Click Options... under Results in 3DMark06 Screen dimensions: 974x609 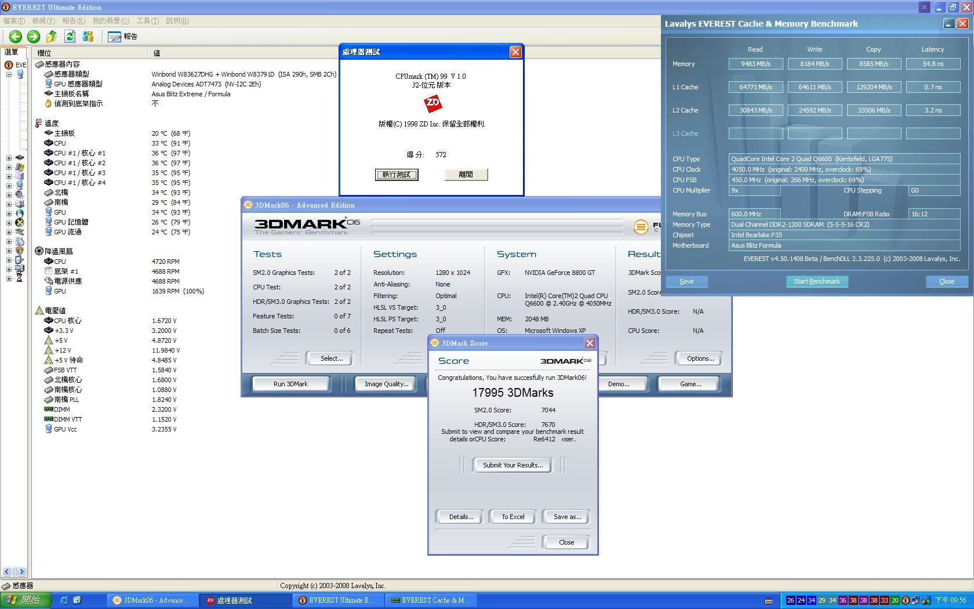pyautogui.click(x=700, y=358)
